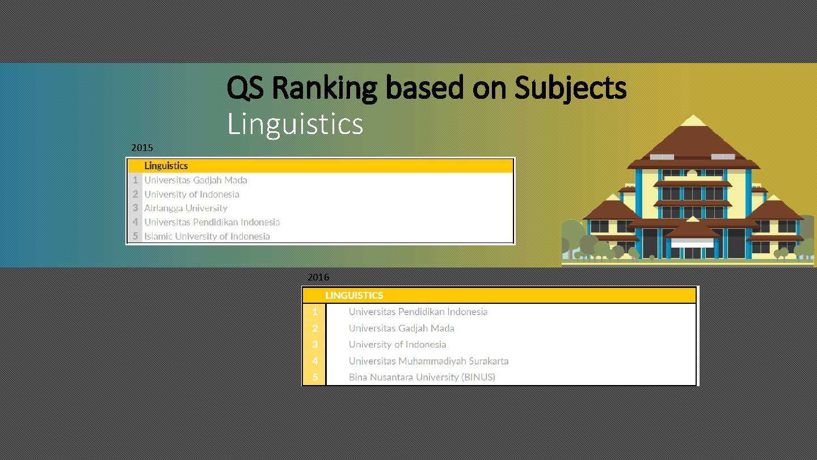Image resolution: width=817 pixels, height=460 pixels.
Task: Select the "Linguistics" header of the 2015 table
Action: point(166,166)
